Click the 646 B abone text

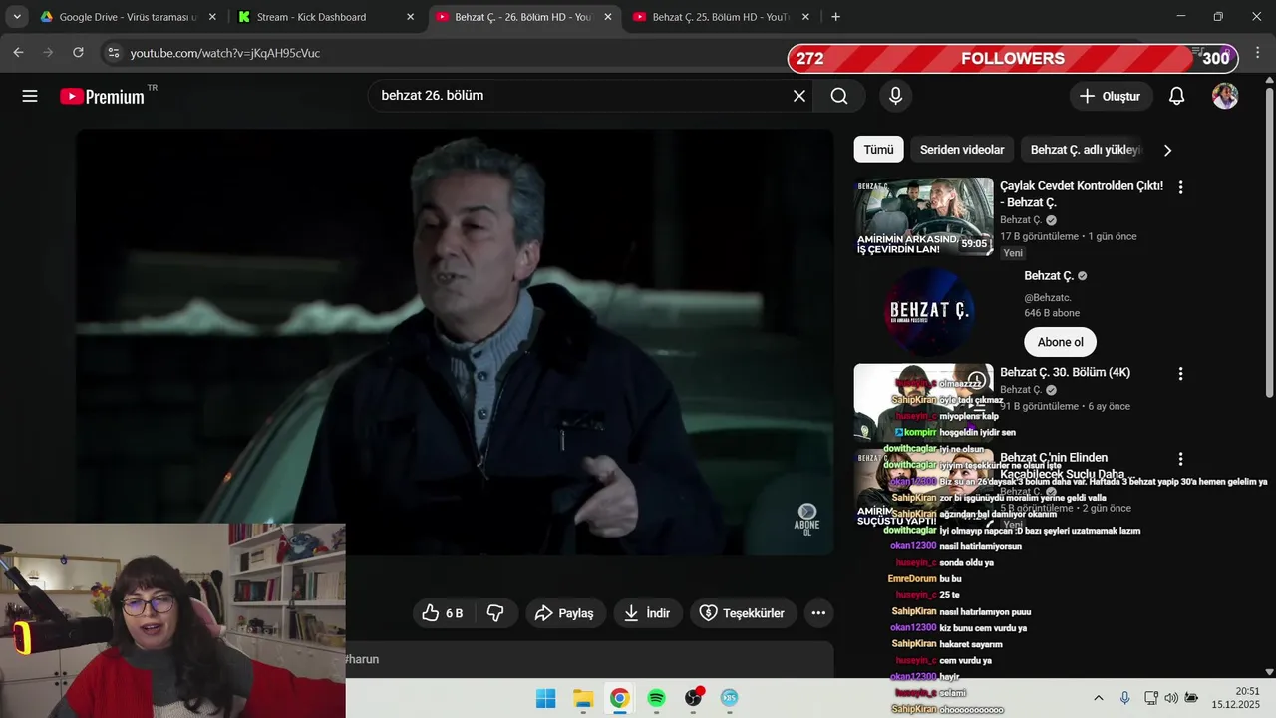pyautogui.click(x=1052, y=313)
